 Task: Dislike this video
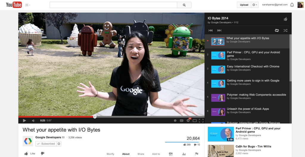42,153
